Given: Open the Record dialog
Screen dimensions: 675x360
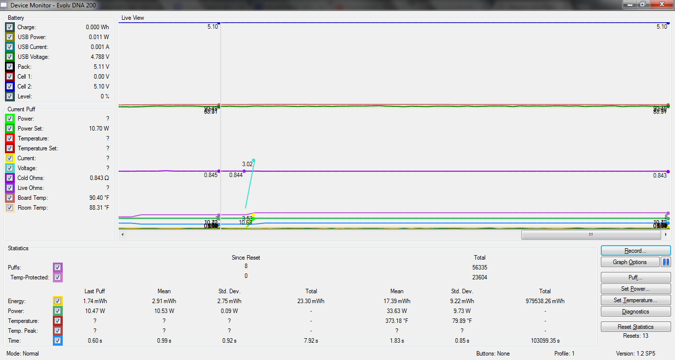Looking at the screenshot, I should 635,251.
